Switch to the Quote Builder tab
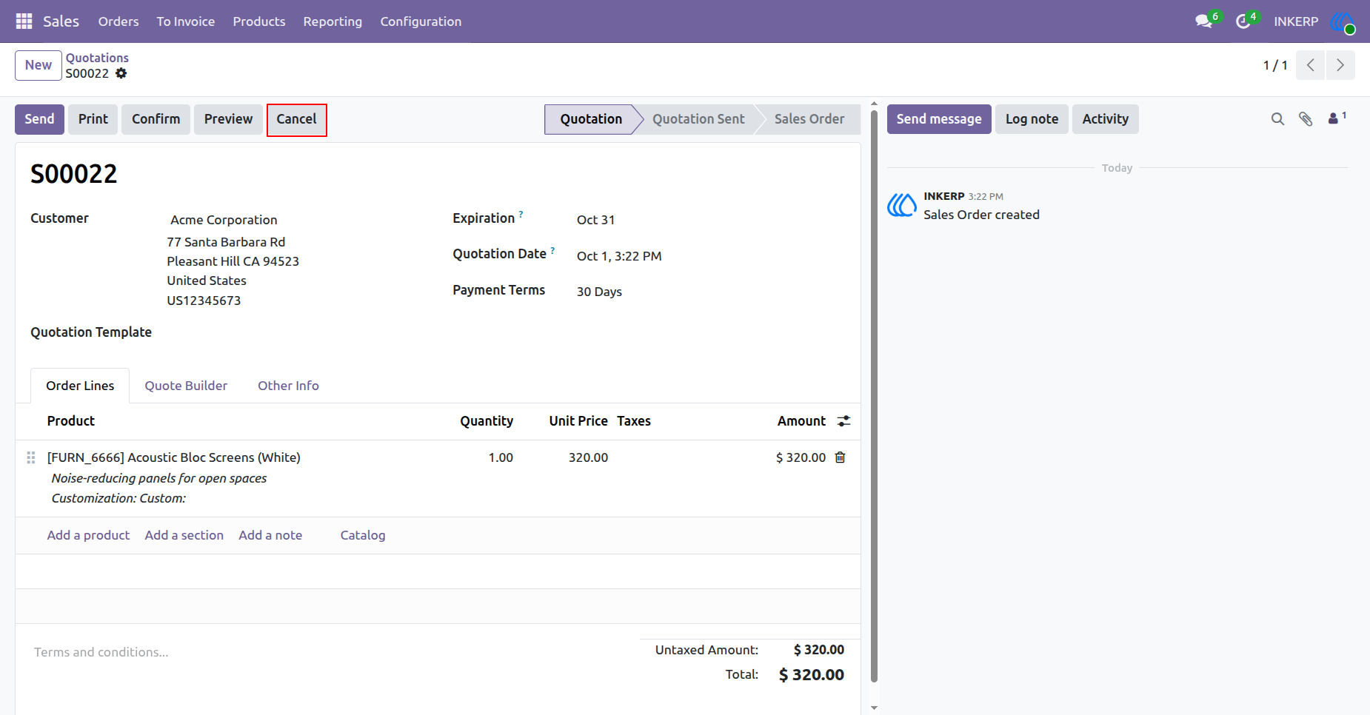This screenshot has height=715, width=1370. tap(186, 386)
